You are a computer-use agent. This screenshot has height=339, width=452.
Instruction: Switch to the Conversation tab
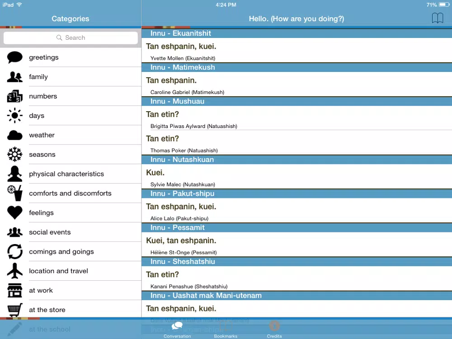(177, 329)
